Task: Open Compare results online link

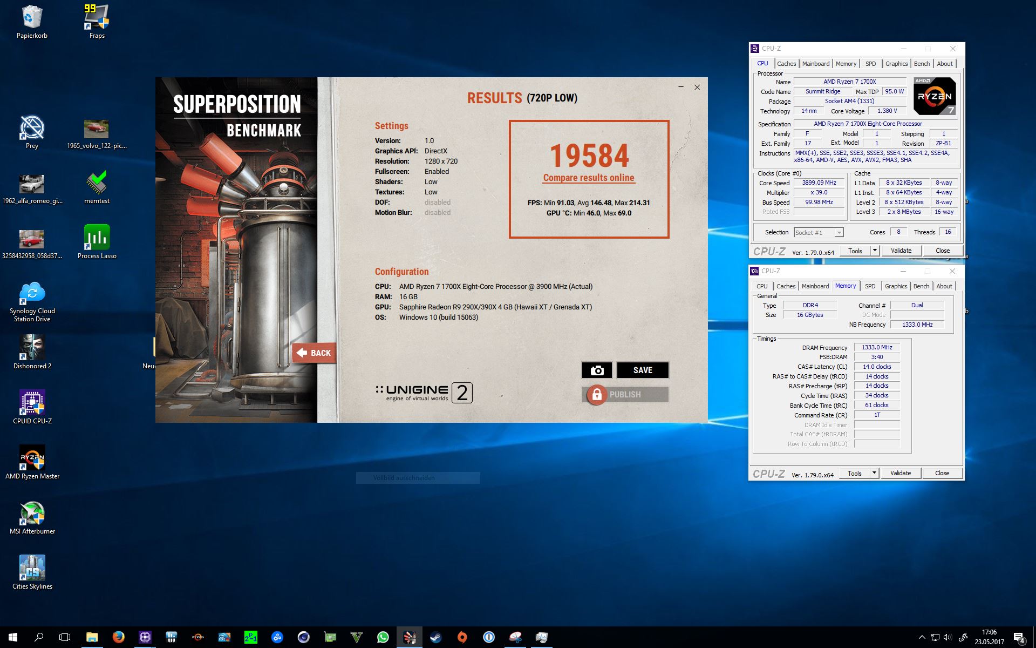Action: tap(589, 178)
